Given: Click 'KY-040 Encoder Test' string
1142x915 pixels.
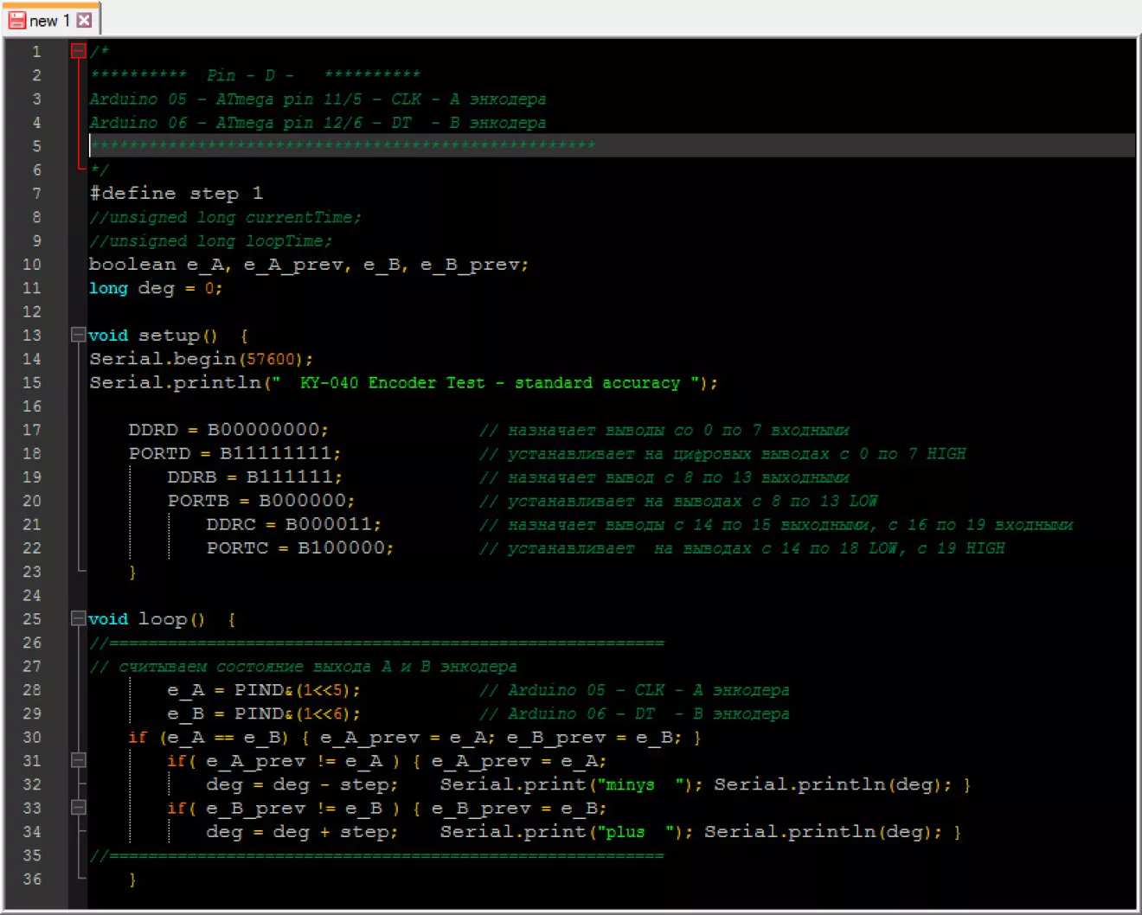Looking at the screenshot, I should click(393, 382).
